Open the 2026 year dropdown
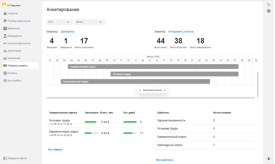The width and height of the screenshot is (275, 164). tap(60, 22)
